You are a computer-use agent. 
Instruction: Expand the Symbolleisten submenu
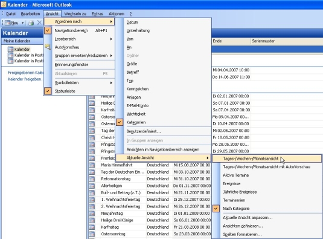(x=79, y=83)
